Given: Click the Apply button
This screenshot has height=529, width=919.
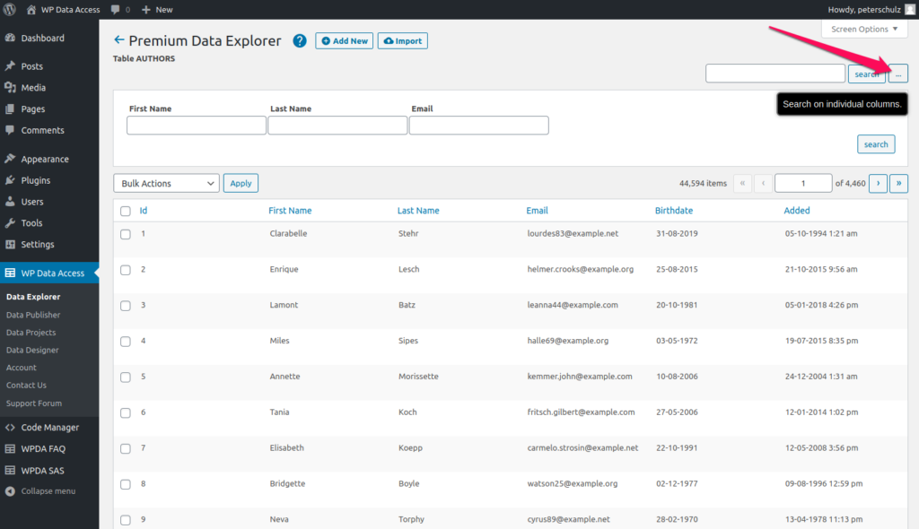Looking at the screenshot, I should [x=240, y=183].
